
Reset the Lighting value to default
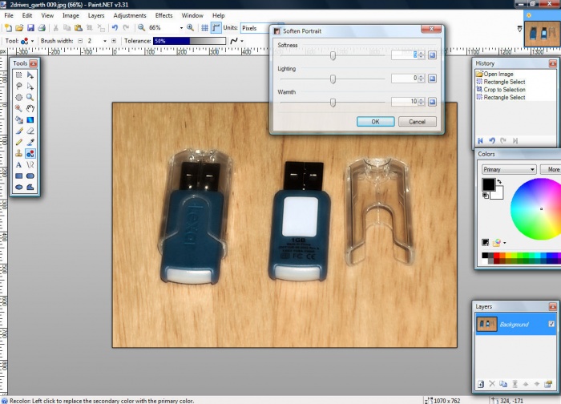pos(431,79)
